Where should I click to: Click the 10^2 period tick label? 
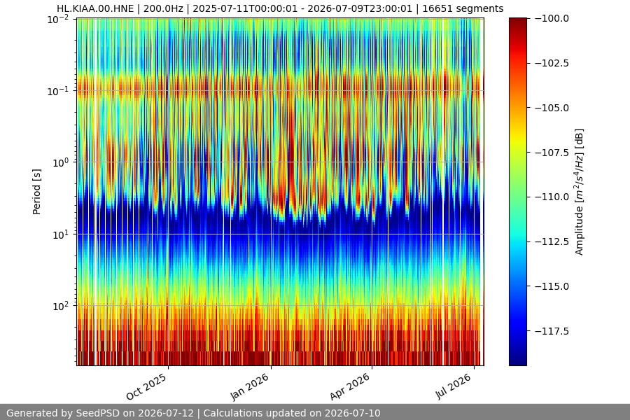point(60,306)
